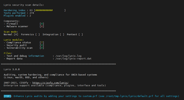Click the /var/log/lynis.log file path
This screenshot has width=184, height=100.
point(69,56)
